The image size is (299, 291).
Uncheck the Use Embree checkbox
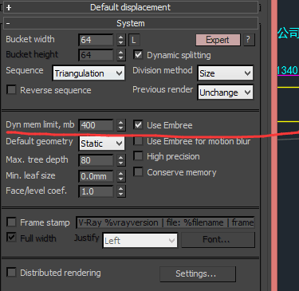point(138,125)
